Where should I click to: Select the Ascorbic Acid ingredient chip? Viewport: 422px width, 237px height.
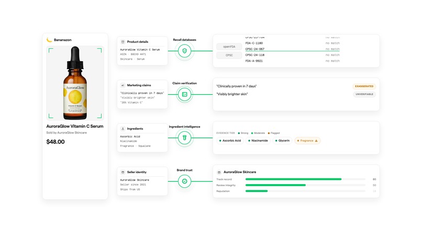pos(230,141)
